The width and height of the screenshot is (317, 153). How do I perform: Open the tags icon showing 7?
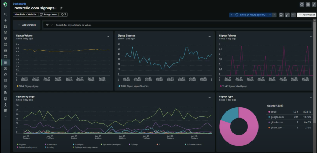coord(63,15)
